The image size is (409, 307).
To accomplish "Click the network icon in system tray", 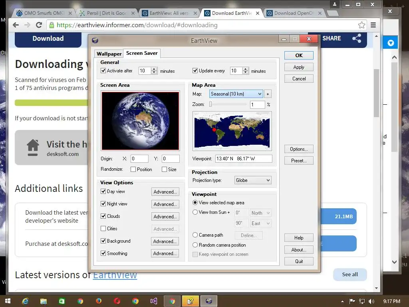I will [361, 301].
